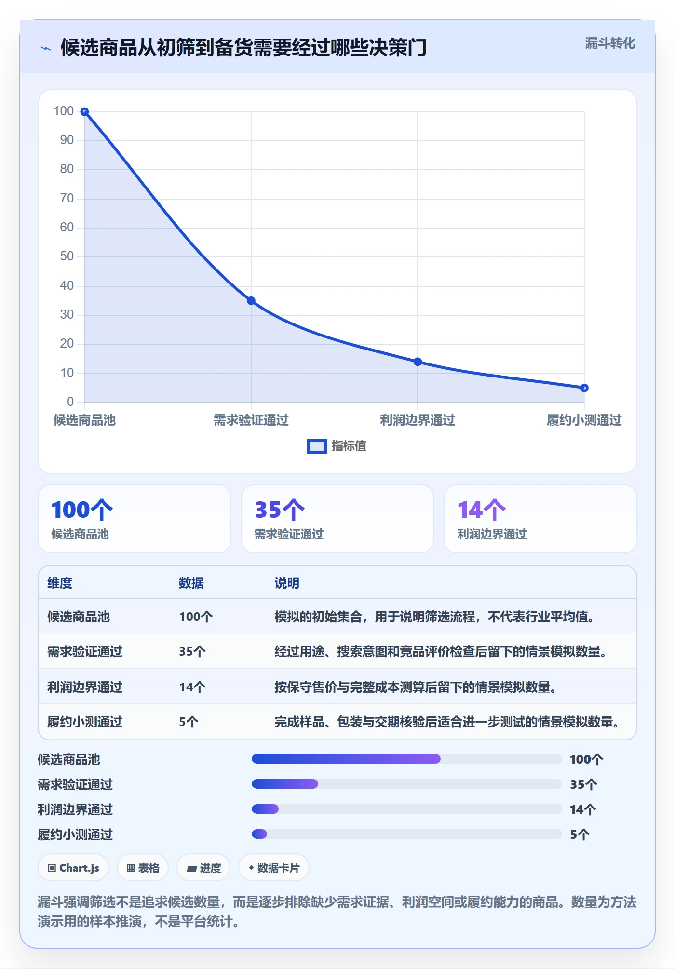The height and width of the screenshot is (969, 675).
Task: Click the 100个 候选商品池 data card
Action: click(x=135, y=519)
